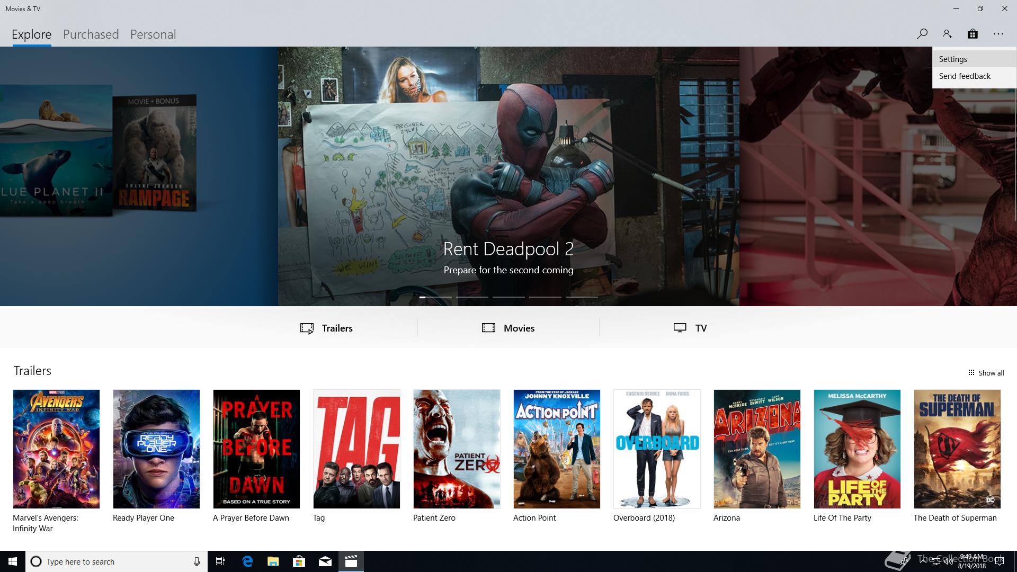Select third carousel page indicator
Viewport: 1017px width, 572px height.
[508, 297]
